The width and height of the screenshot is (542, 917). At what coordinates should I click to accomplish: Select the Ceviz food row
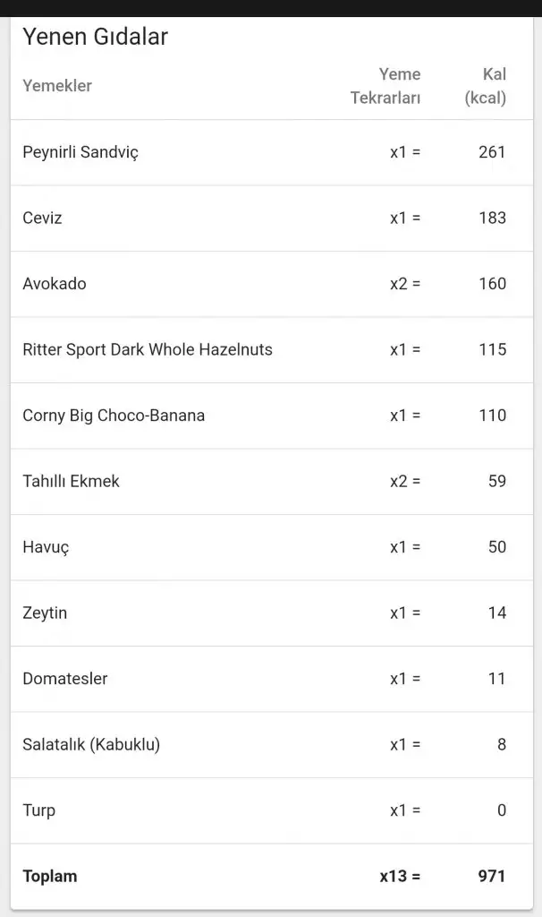click(43, 218)
